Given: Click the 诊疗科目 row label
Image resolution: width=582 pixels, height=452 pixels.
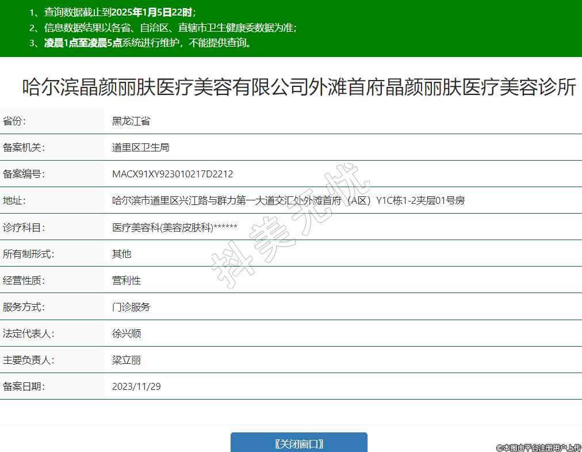Looking at the screenshot, I should click(x=24, y=227).
